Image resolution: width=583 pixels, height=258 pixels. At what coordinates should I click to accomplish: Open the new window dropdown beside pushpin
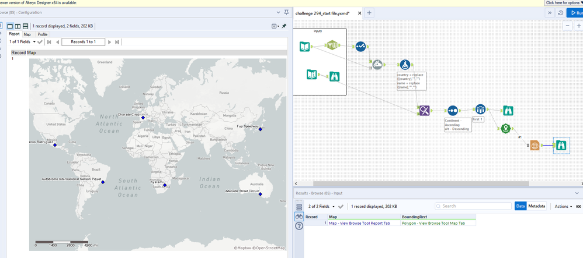click(x=275, y=26)
